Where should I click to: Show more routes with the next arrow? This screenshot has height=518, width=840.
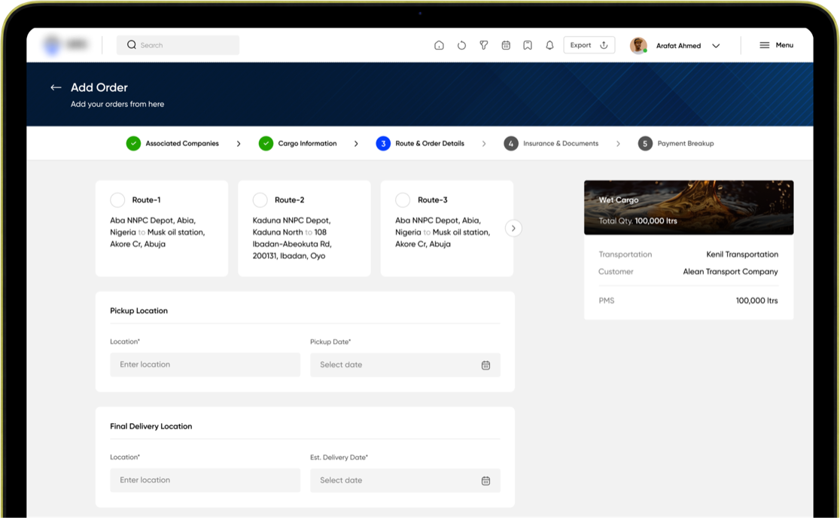coord(513,228)
